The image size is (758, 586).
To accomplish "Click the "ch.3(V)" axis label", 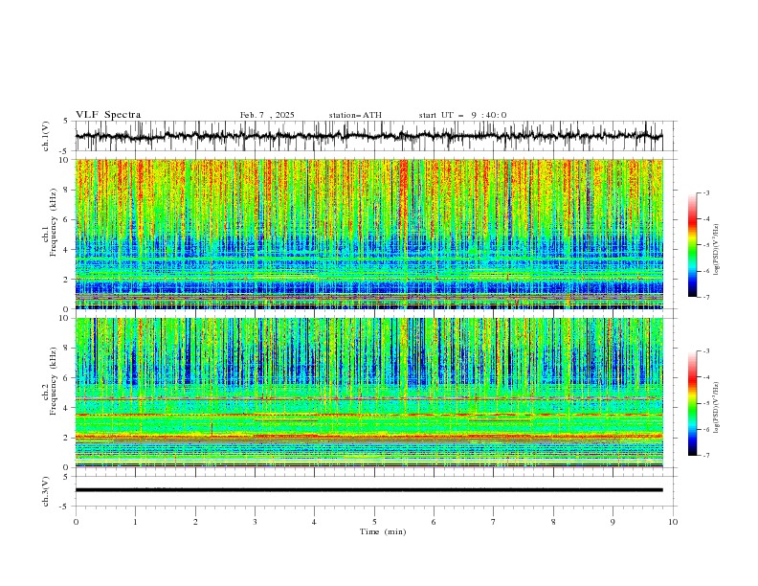I will coord(46,491).
